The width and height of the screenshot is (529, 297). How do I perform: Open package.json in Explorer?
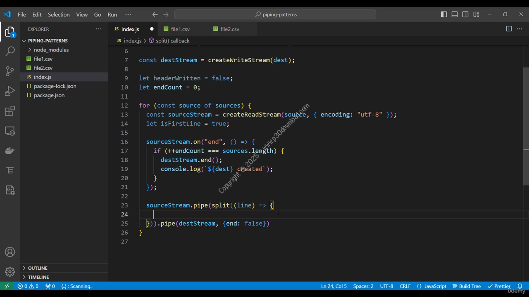click(x=64, y=95)
